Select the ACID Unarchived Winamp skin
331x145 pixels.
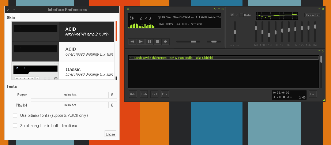click(x=63, y=52)
